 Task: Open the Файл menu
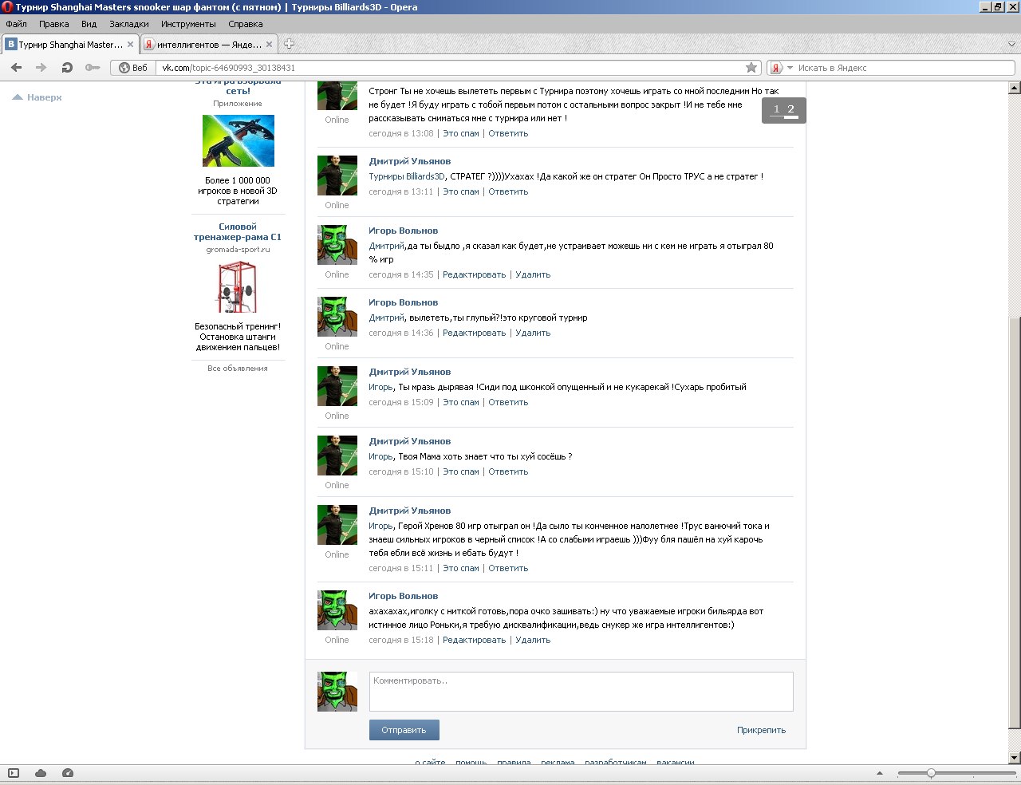click(x=16, y=24)
